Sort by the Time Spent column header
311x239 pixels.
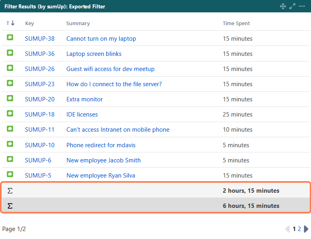coord(236,24)
